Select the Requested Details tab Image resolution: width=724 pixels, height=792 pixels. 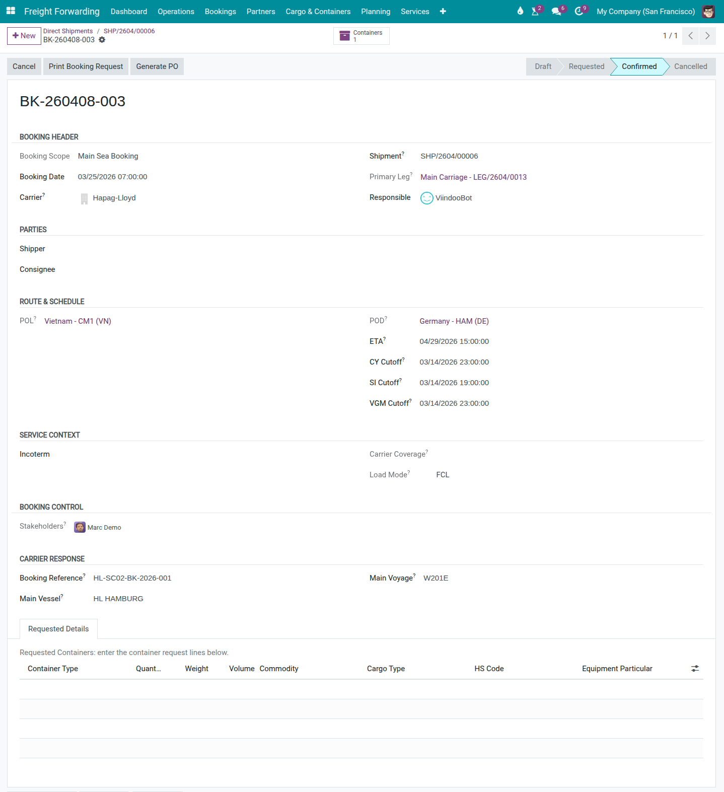coord(58,629)
